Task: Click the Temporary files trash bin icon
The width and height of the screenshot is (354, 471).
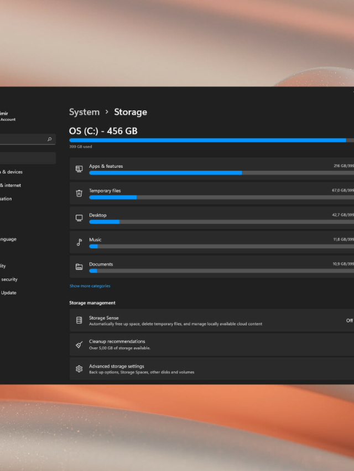Action: [x=79, y=193]
